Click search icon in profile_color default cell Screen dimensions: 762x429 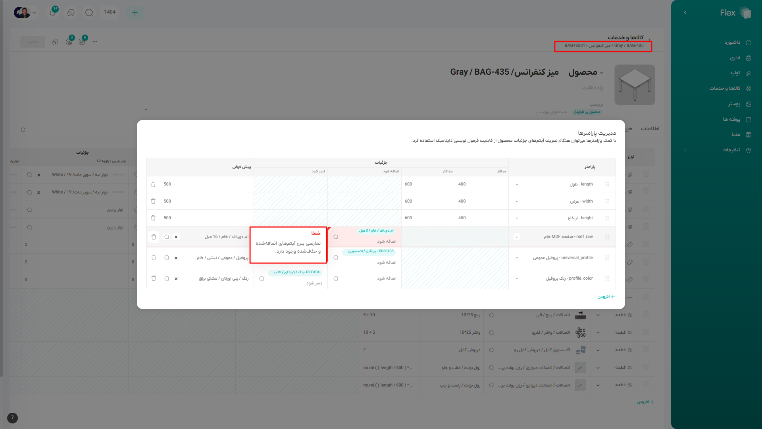167,278
